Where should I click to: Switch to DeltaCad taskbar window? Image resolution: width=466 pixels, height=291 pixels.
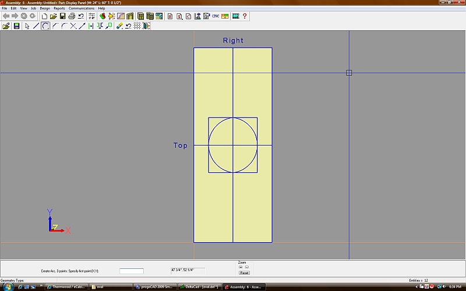click(197, 286)
